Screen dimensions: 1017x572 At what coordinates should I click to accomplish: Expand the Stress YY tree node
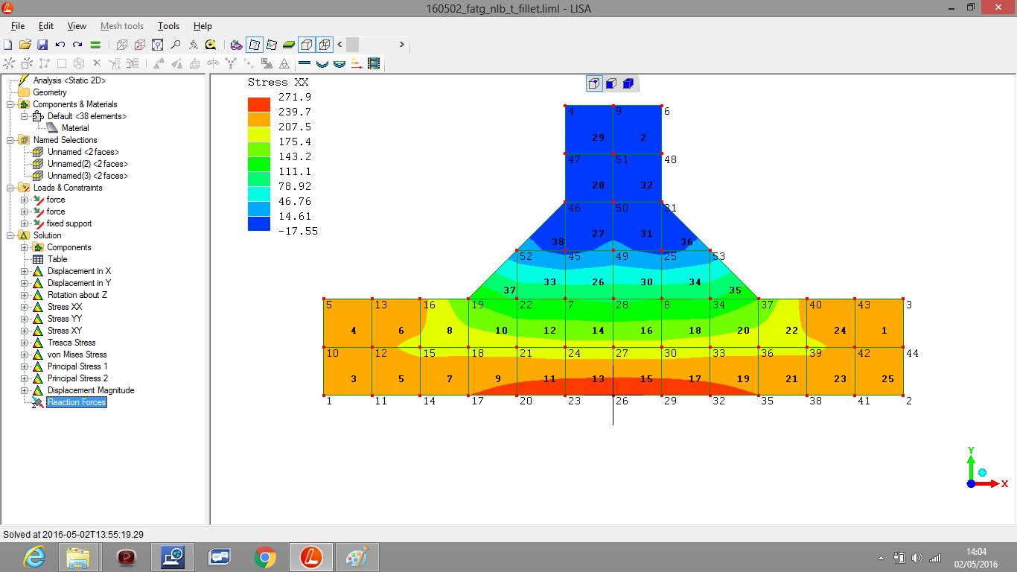point(25,319)
